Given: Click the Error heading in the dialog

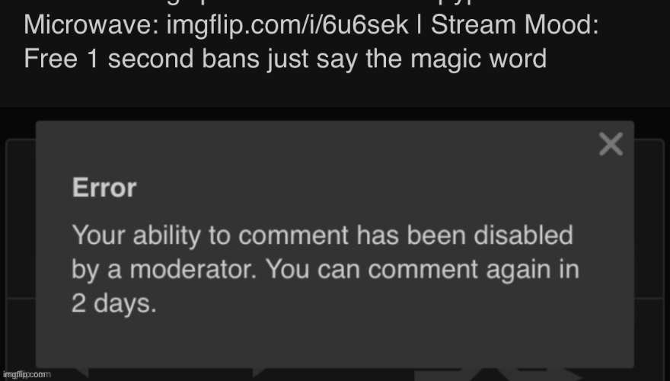Looking at the screenshot, I should [104, 187].
